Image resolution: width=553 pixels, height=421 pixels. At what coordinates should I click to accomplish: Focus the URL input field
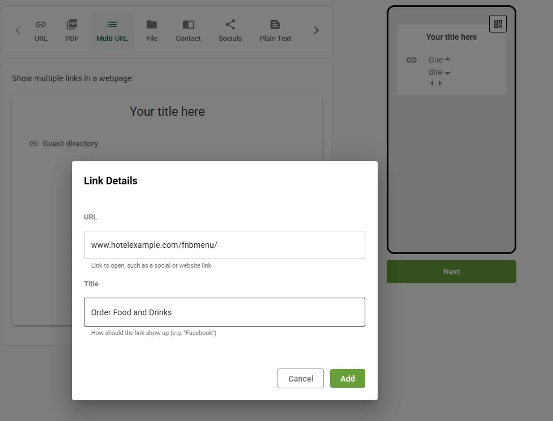pyautogui.click(x=224, y=245)
